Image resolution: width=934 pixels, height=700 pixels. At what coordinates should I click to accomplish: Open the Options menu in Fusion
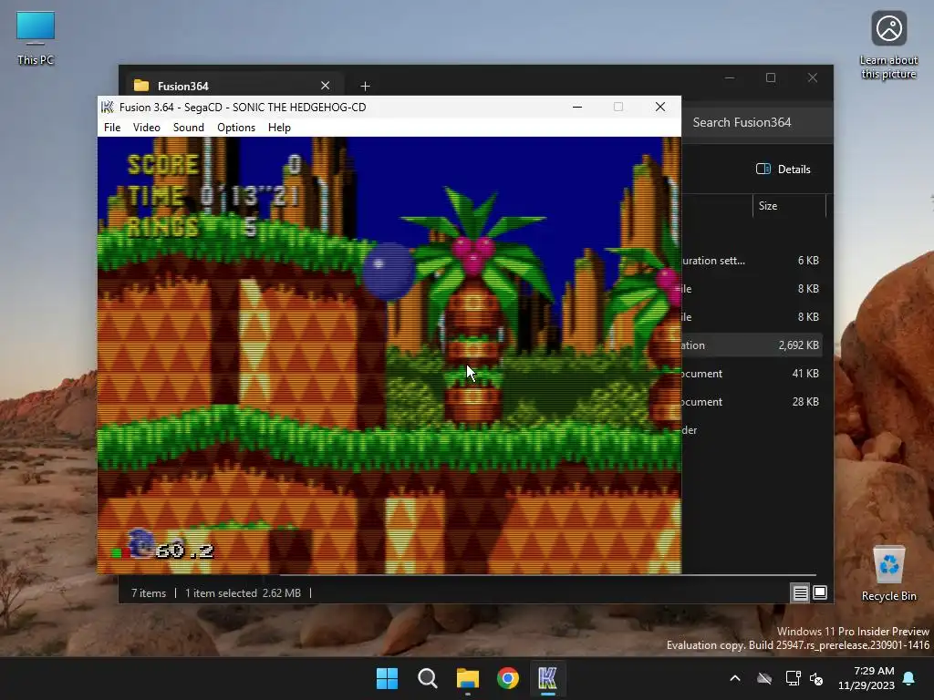[236, 128]
